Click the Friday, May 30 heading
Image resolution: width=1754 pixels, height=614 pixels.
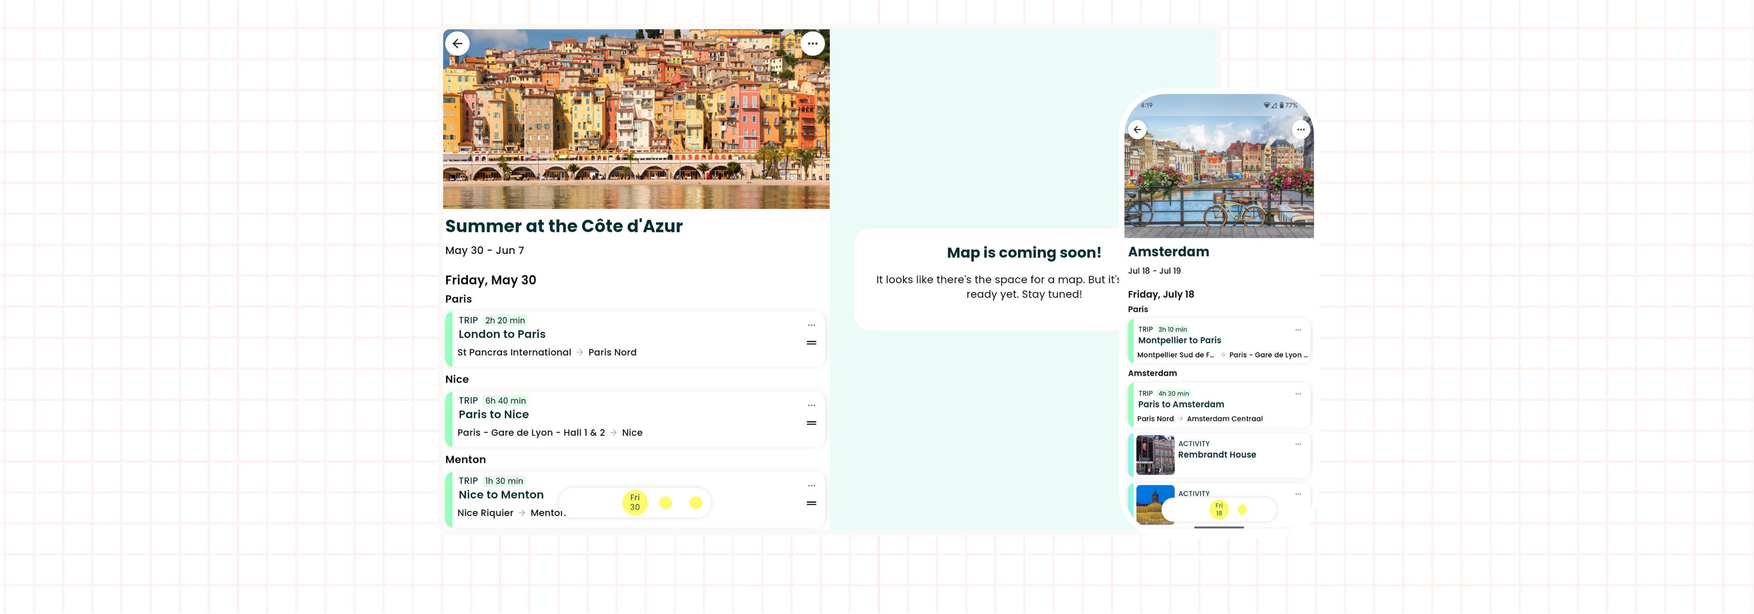point(490,280)
